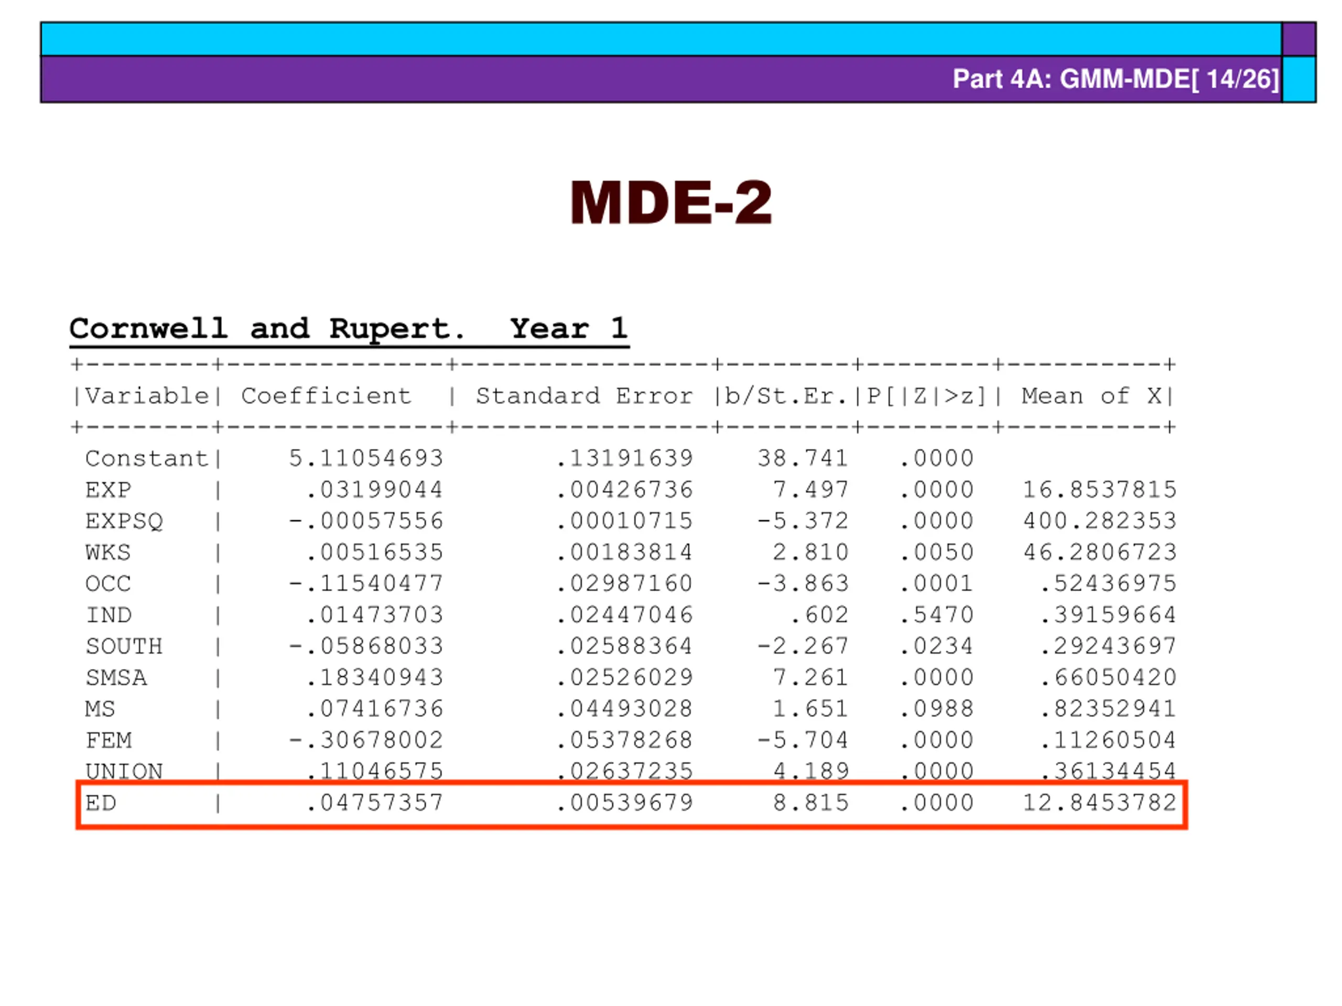Click the 'WKS' row label
The width and height of the screenshot is (1342, 1006).
tap(108, 552)
